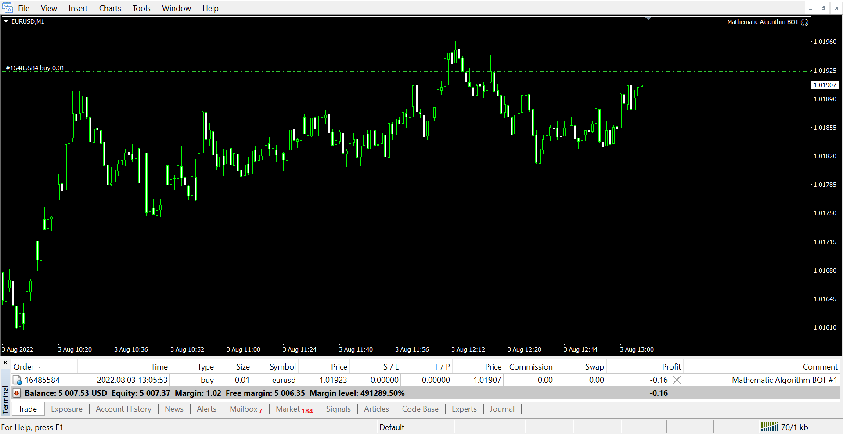Sort by the Type column header
The image size is (843, 434).
(193, 367)
